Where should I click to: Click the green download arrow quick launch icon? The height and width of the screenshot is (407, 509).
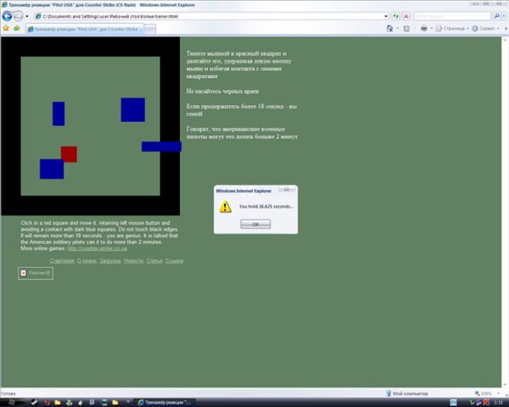[x=70, y=403]
